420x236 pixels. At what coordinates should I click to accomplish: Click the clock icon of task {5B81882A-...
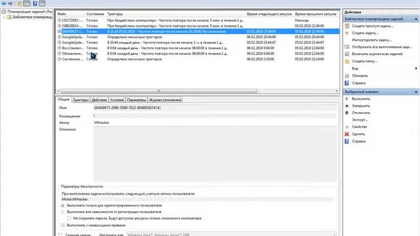(59, 26)
